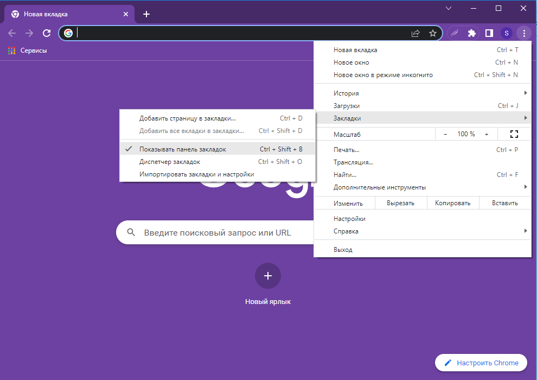Image resolution: width=537 pixels, height=380 pixels.
Task: Click the Новый ярлык add shortcut button
Action: tap(268, 276)
